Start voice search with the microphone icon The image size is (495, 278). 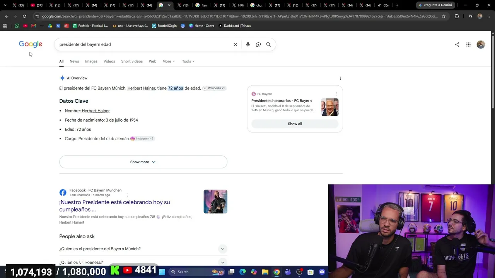[x=248, y=44]
